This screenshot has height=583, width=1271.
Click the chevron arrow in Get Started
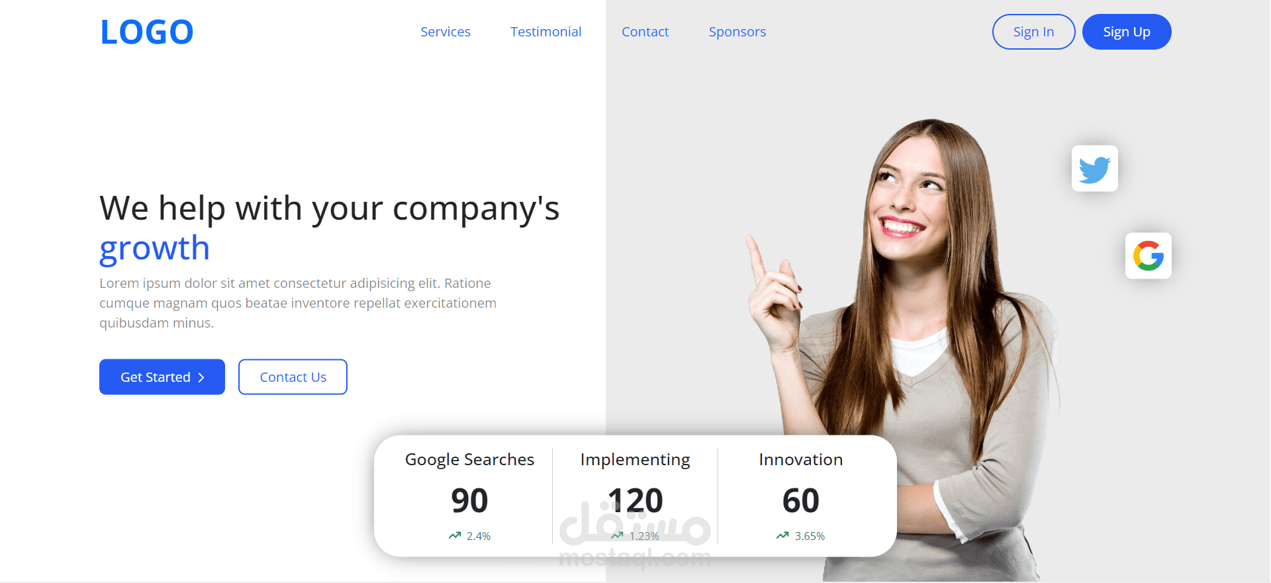pyautogui.click(x=201, y=377)
